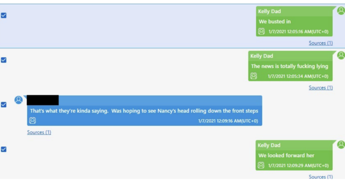Click the blacked-out sender name in blue bubble
The image size is (345, 182).
point(43,100)
